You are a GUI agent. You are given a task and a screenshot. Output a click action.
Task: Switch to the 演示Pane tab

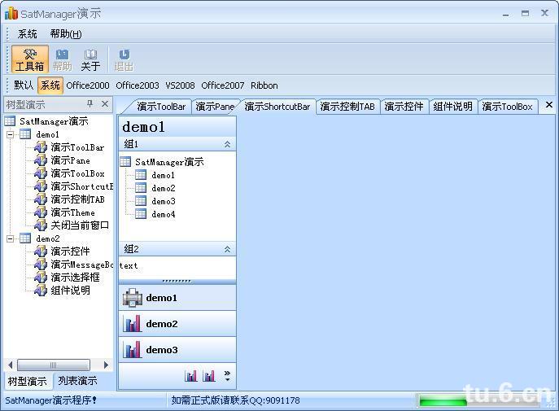[x=215, y=107]
